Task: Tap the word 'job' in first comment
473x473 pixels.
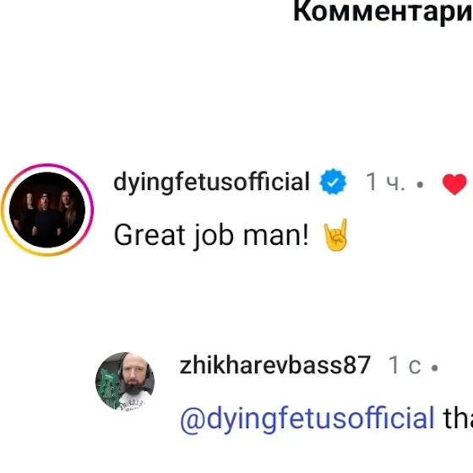Action: pos(214,236)
